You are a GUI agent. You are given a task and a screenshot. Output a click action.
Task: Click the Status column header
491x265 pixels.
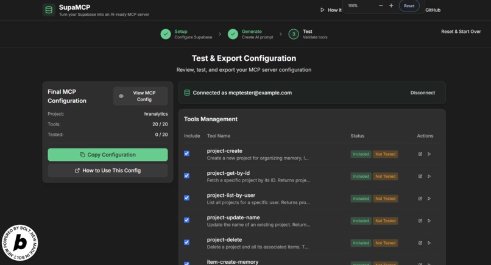pyautogui.click(x=358, y=136)
